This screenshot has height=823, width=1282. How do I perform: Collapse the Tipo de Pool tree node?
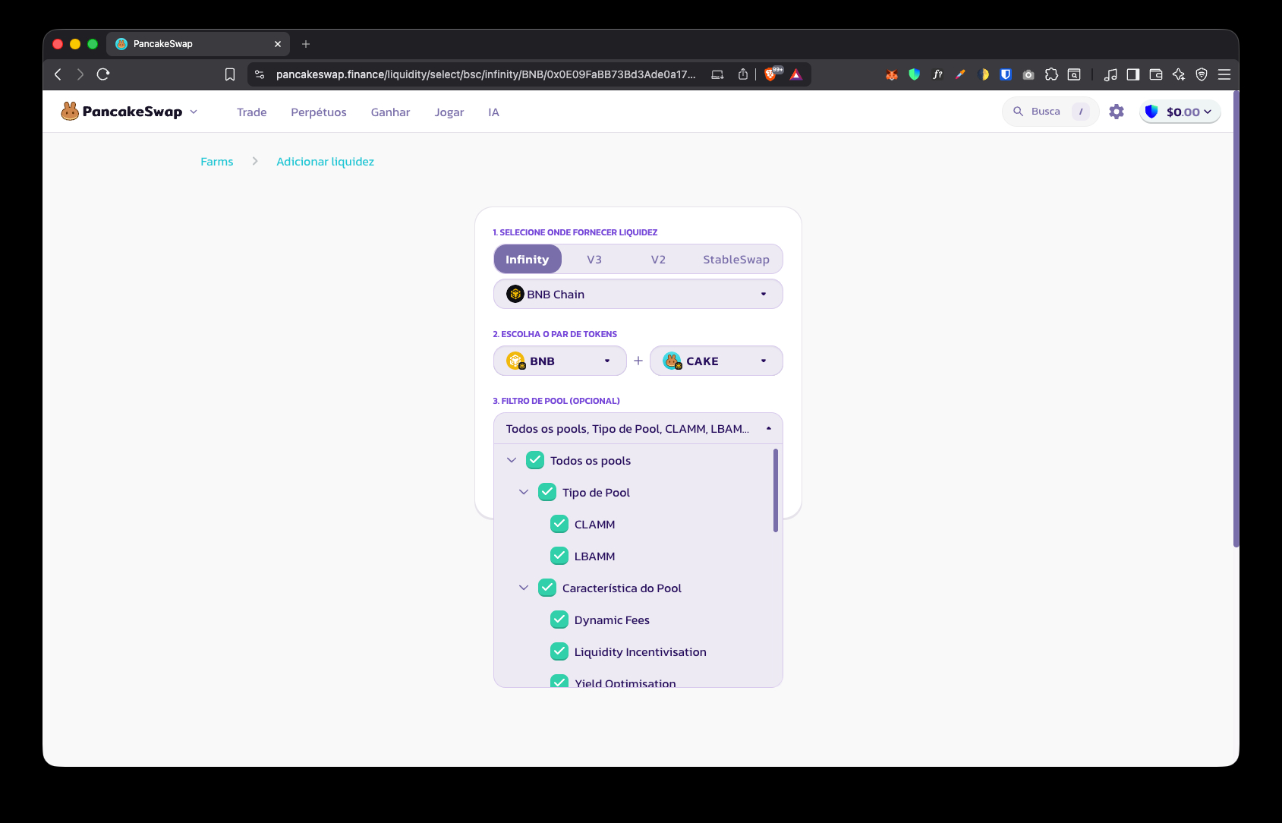pos(524,492)
